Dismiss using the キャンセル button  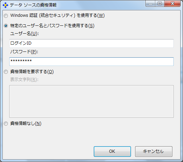(154, 151)
